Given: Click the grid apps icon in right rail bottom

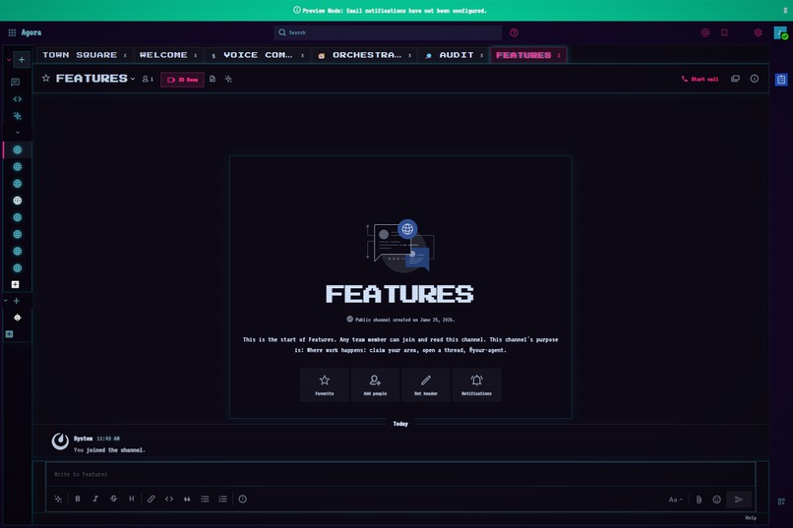Looking at the screenshot, I should (781, 501).
